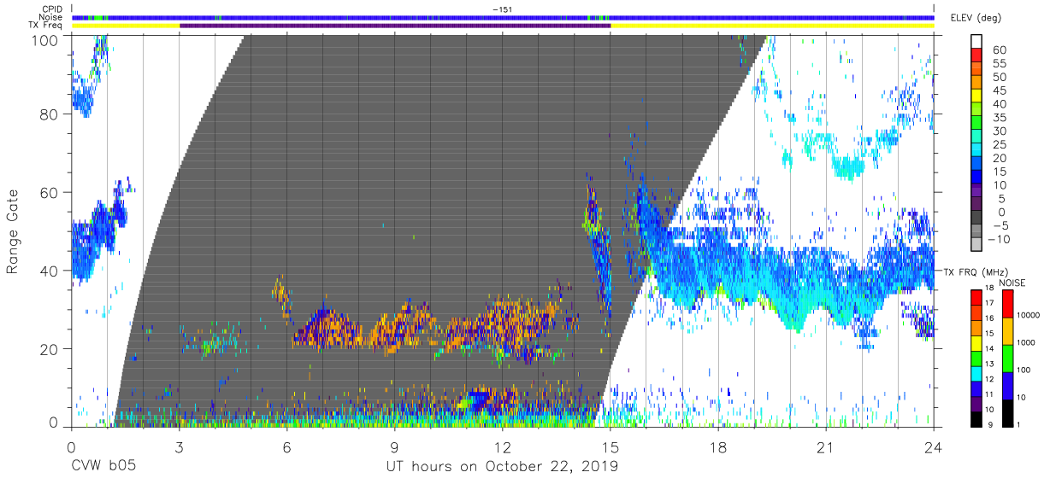This screenshot has width=1050, height=484.
Task: Click the Range Gate tick label 80
Action: (x=50, y=114)
